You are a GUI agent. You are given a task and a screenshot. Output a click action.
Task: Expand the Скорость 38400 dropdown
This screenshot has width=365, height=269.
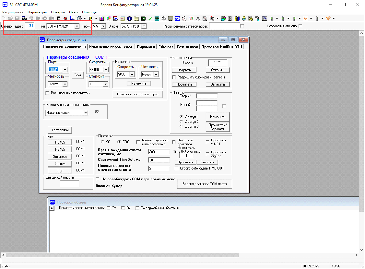point(106,70)
